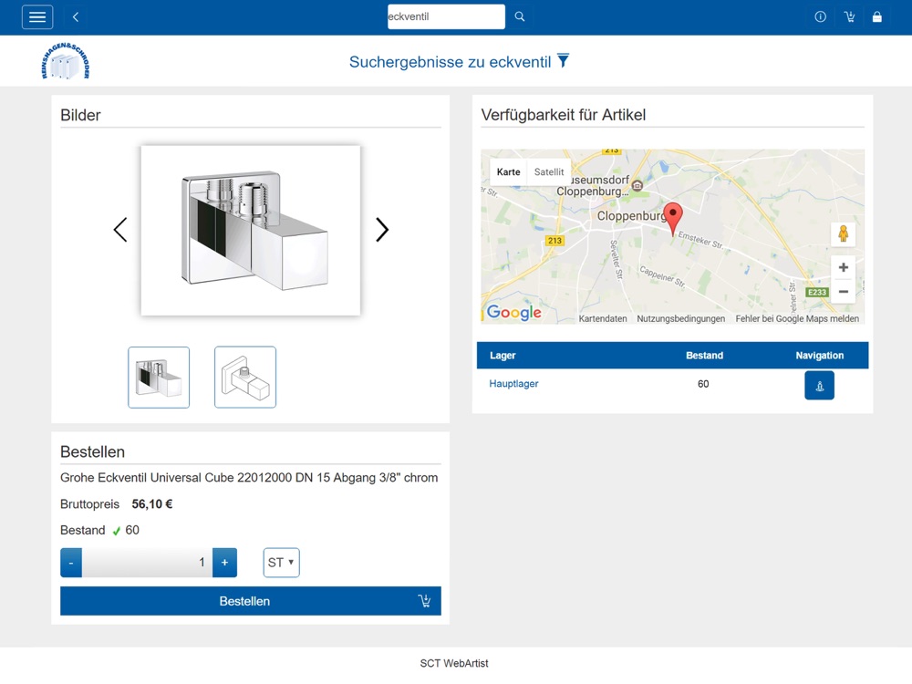The height and width of the screenshot is (684, 912).
Task: Click the search magnifier icon
Action: [520, 16]
